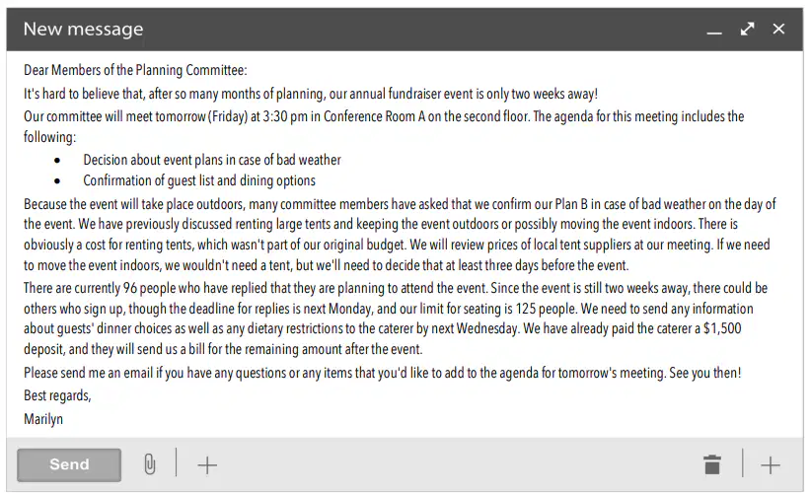Place cursor after the signature name Marilyn
This screenshot has width=811, height=494.
pyautogui.click(x=63, y=418)
